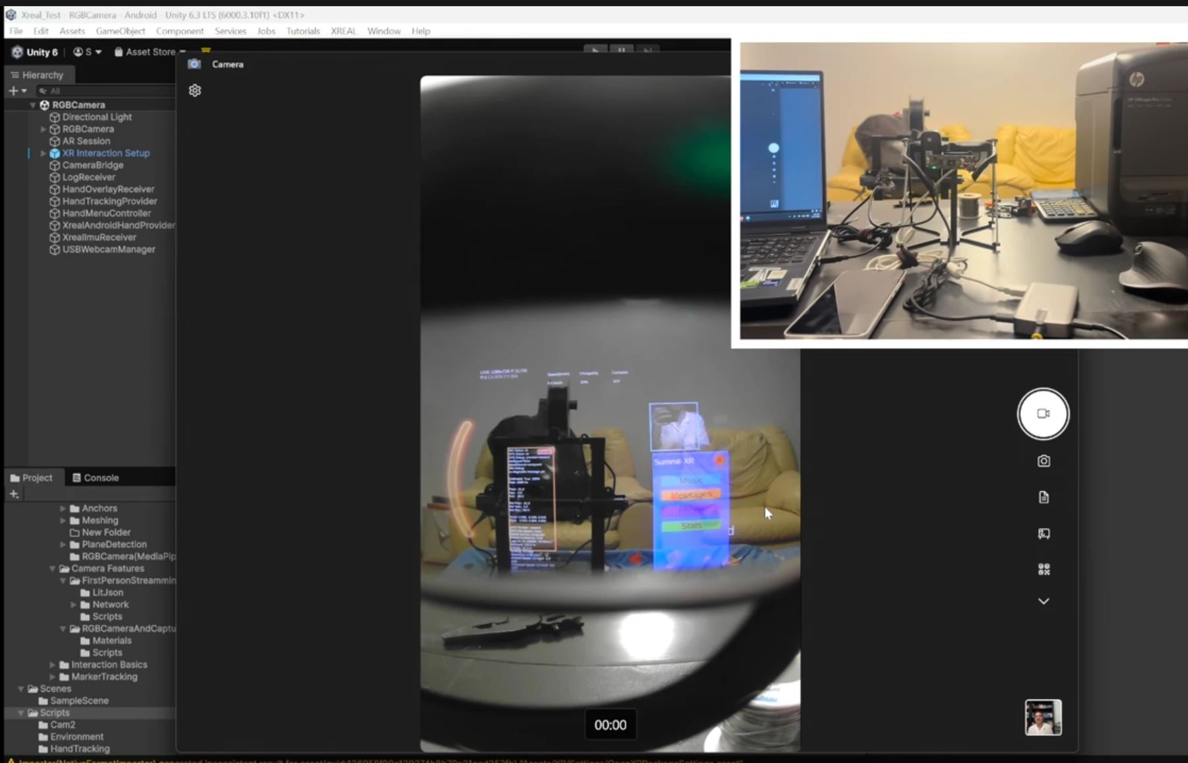This screenshot has height=763, width=1188.
Task: Click the Hierarchy panel tab
Action: 37,75
